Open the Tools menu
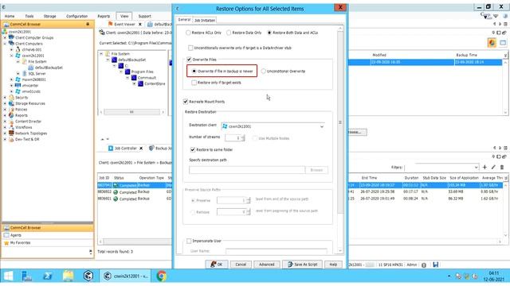The height and width of the screenshot is (286, 510). click(x=29, y=16)
